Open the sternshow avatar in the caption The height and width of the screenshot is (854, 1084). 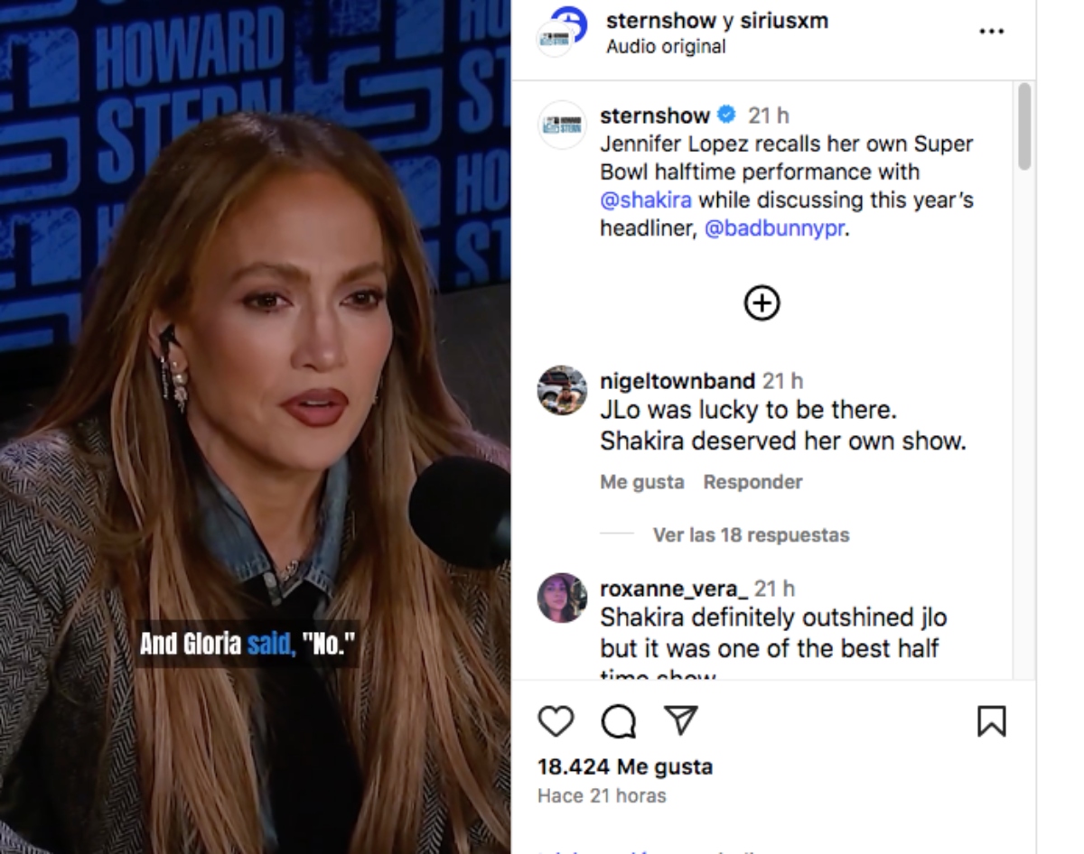click(561, 124)
